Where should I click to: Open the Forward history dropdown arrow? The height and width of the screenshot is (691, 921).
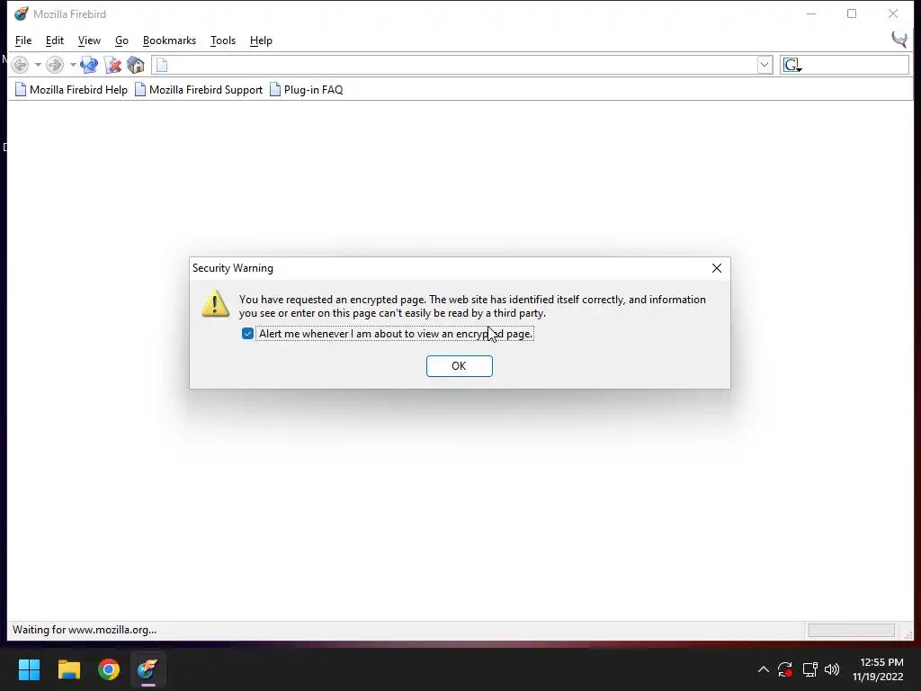click(x=73, y=65)
